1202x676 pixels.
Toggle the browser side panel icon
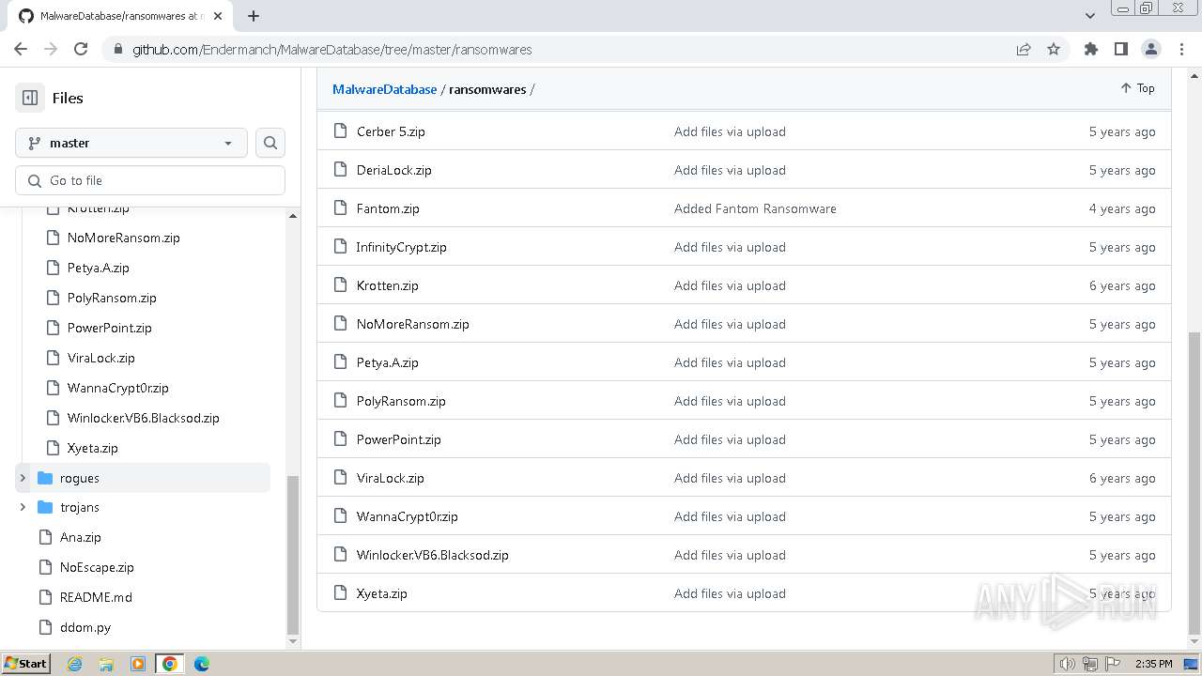pyautogui.click(x=1121, y=49)
